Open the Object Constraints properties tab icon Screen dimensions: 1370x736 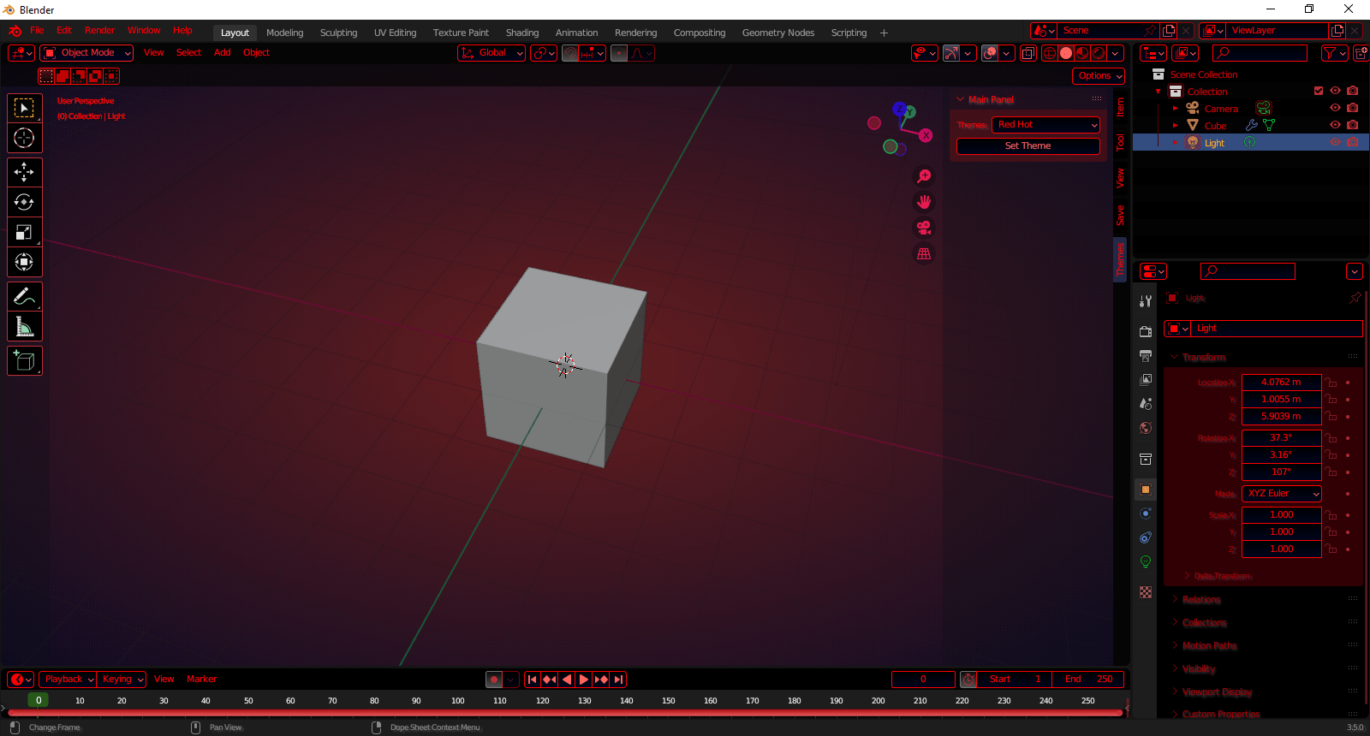click(x=1146, y=537)
